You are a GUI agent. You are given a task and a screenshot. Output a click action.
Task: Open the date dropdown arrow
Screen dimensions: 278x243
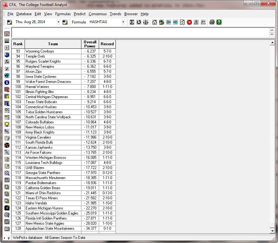(58, 22)
